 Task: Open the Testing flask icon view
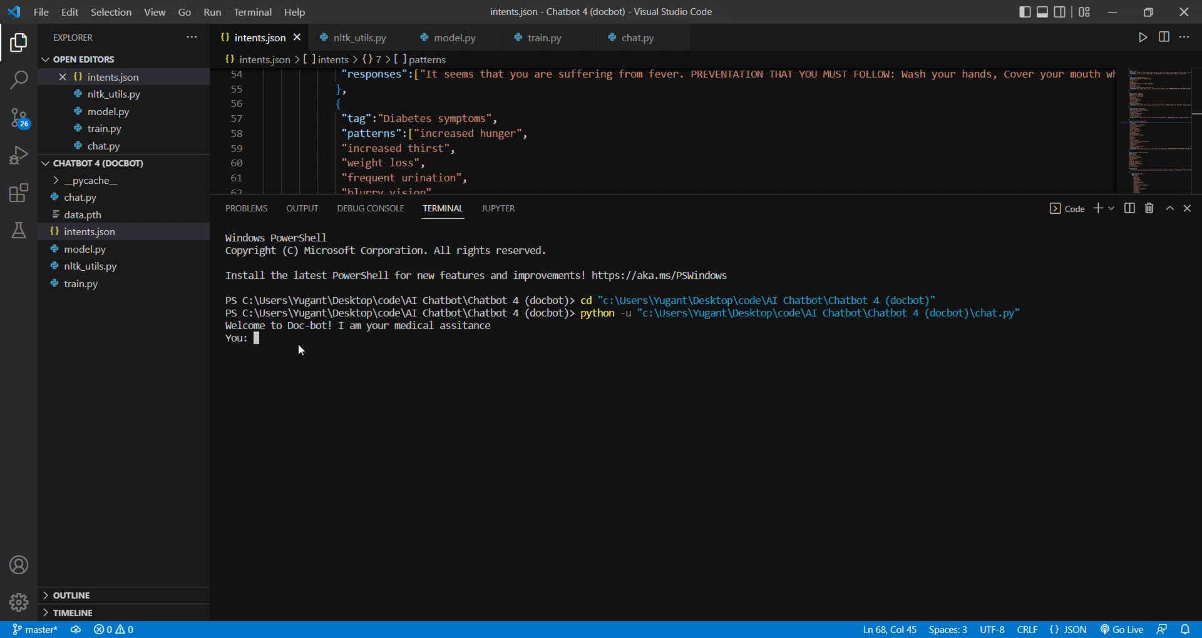coord(19,230)
